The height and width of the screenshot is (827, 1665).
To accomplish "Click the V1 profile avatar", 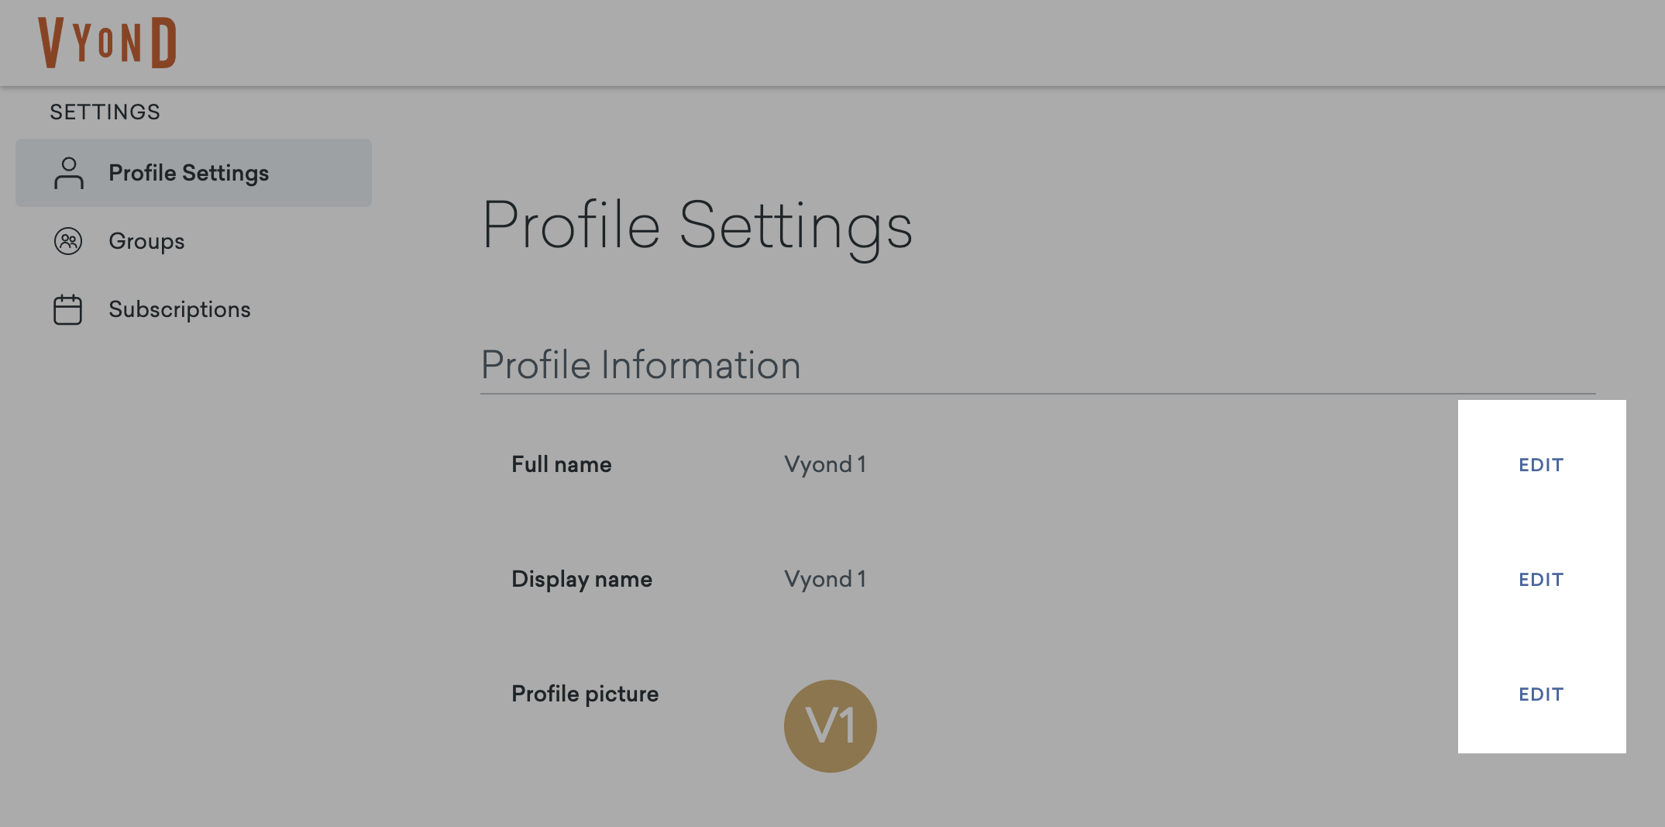I will 830,725.
